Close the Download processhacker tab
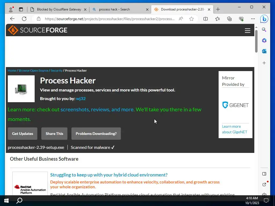Image resolution: width=275 pixels, height=206 pixels. tap(209, 9)
